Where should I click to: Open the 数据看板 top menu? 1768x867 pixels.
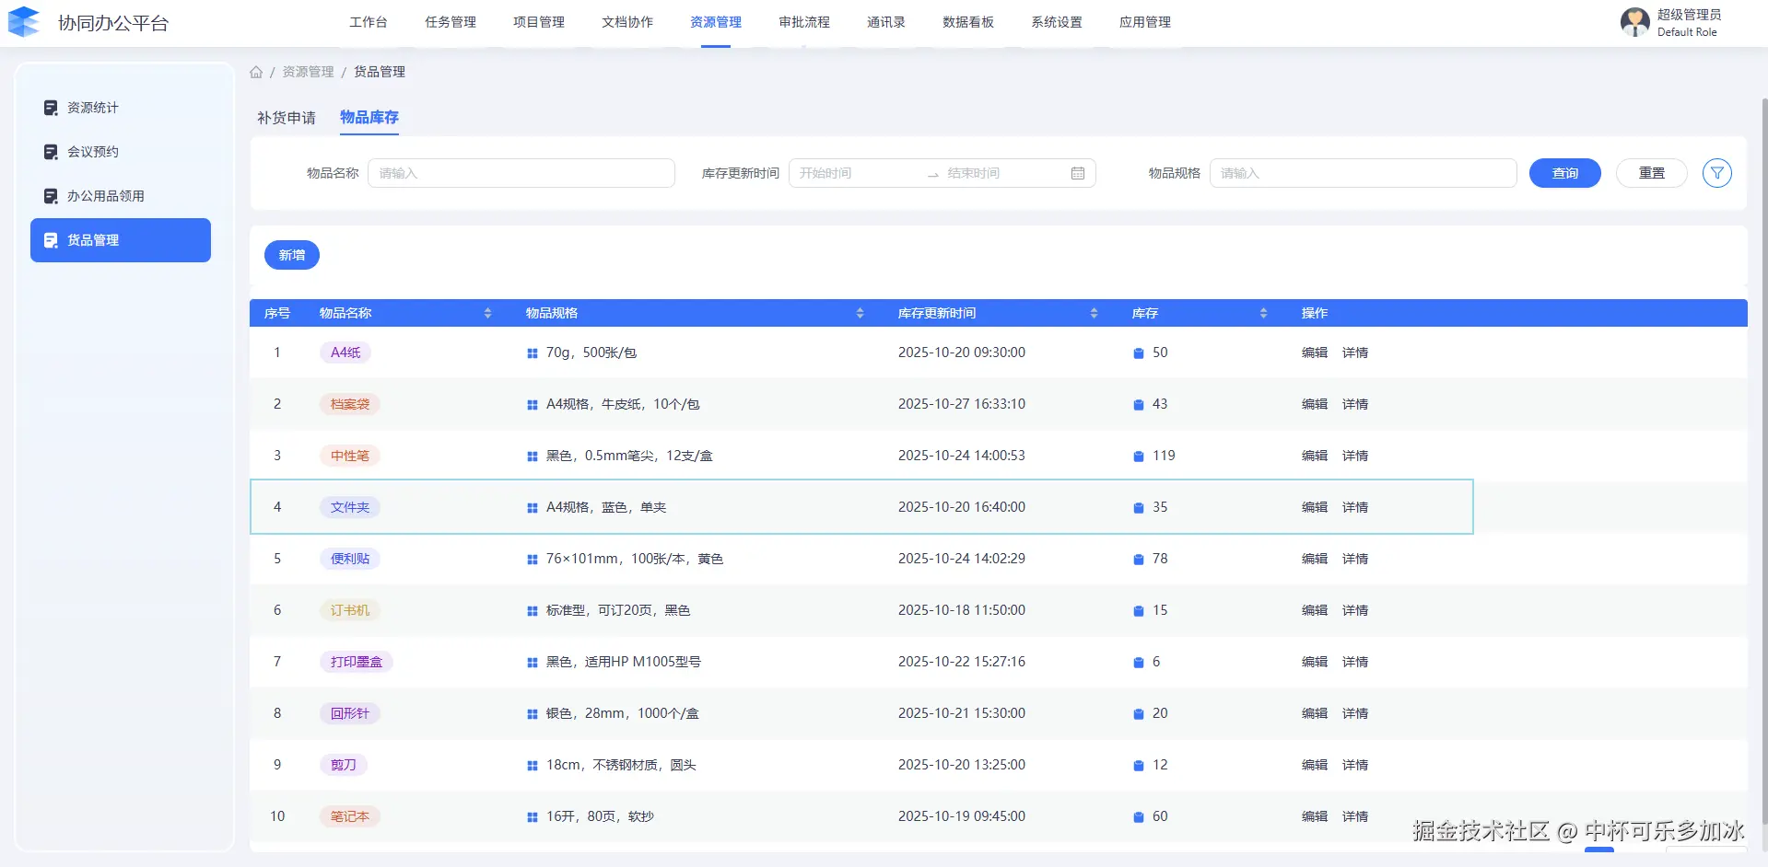coord(967,22)
